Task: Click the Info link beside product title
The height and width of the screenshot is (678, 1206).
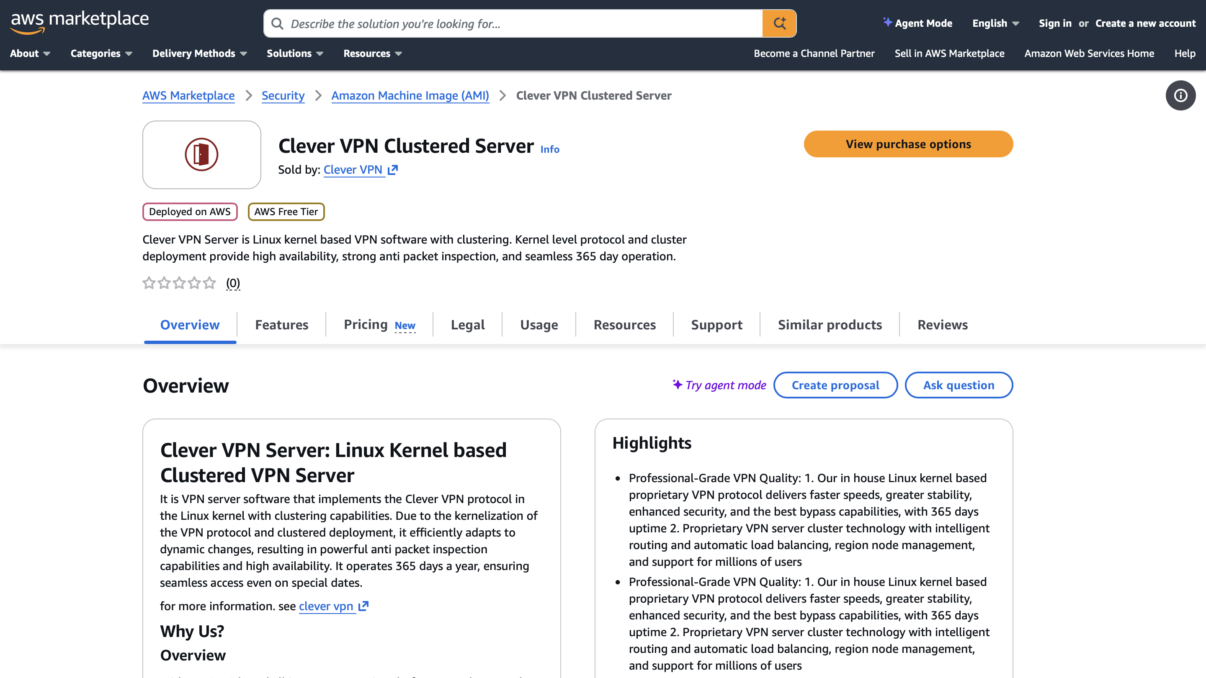Action: coord(550,149)
